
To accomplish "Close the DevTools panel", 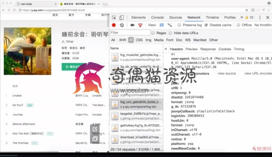I will (268, 17).
